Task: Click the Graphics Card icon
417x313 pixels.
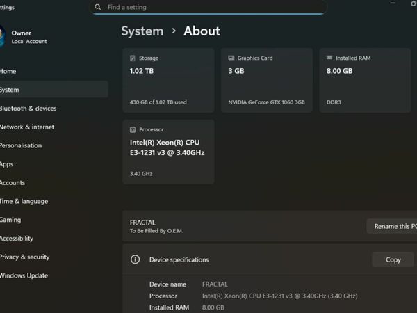Action: 231,58
